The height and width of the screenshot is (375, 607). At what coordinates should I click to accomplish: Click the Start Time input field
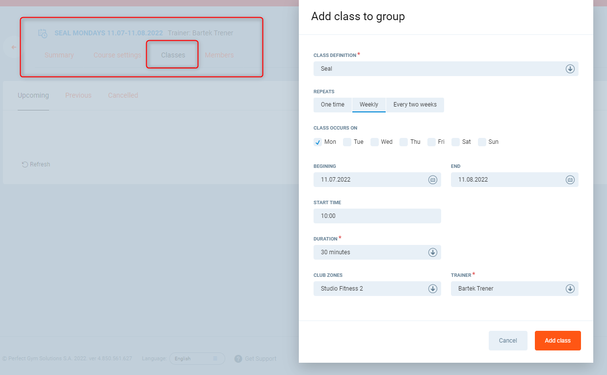pos(377,216)
